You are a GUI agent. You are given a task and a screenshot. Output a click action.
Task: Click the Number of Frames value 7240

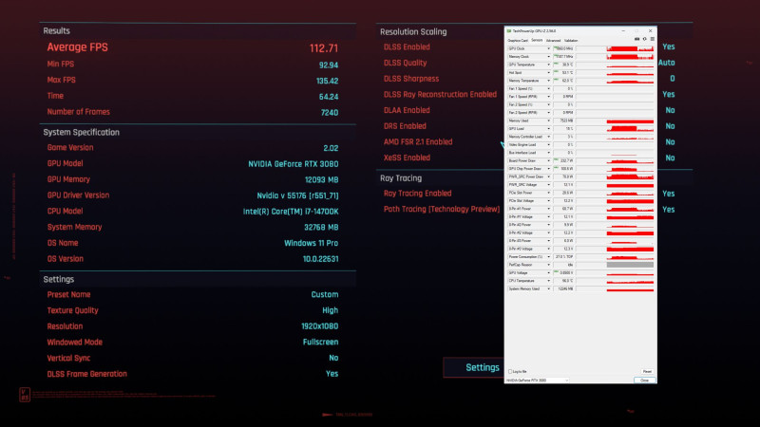point(330,113)
